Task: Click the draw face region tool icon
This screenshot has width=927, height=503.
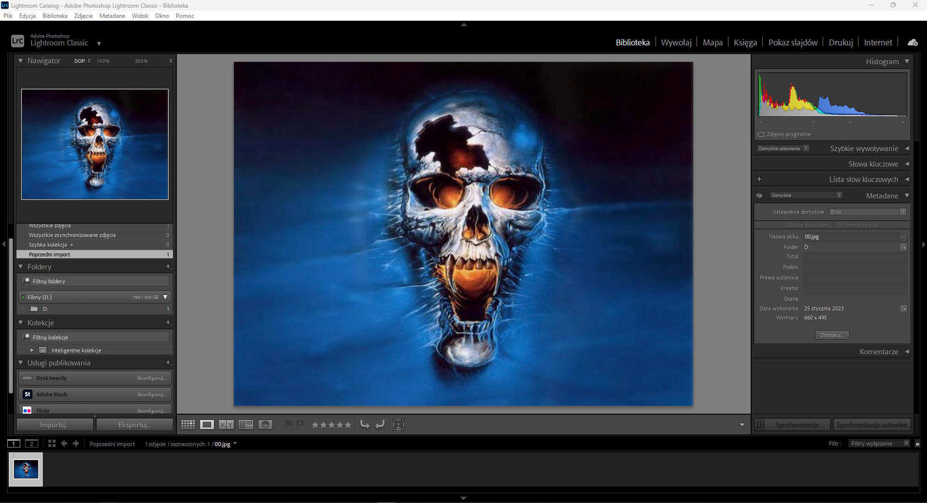Action: coord(399,425)
